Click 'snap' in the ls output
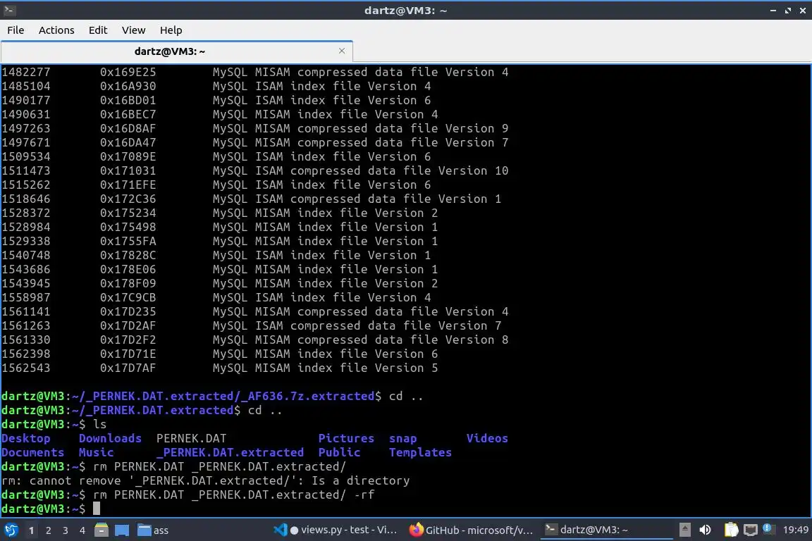 pos(403,438)
